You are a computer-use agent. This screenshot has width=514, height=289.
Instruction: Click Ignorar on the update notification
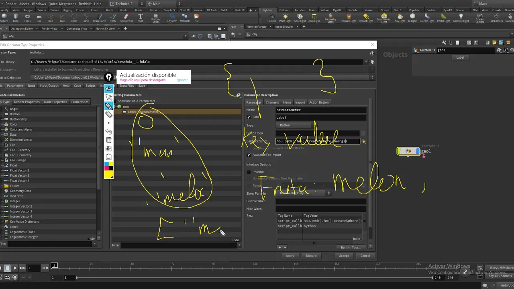pos(182,80)
